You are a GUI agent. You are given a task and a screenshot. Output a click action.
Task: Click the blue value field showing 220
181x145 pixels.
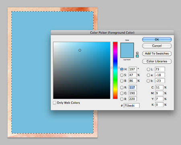(133, 99)
